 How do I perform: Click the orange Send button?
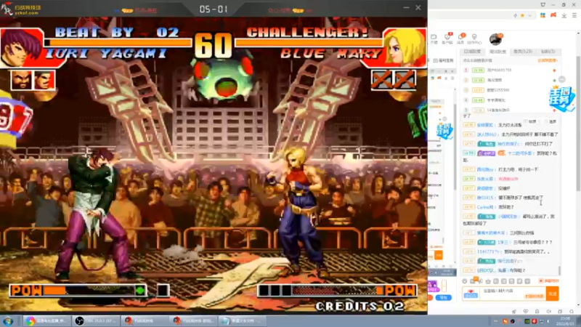(x=553, y=294)
